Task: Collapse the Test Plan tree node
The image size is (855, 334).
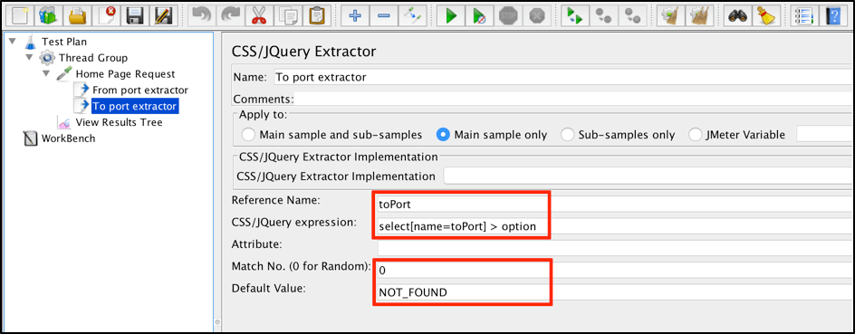Action: [x=13, y=42]
